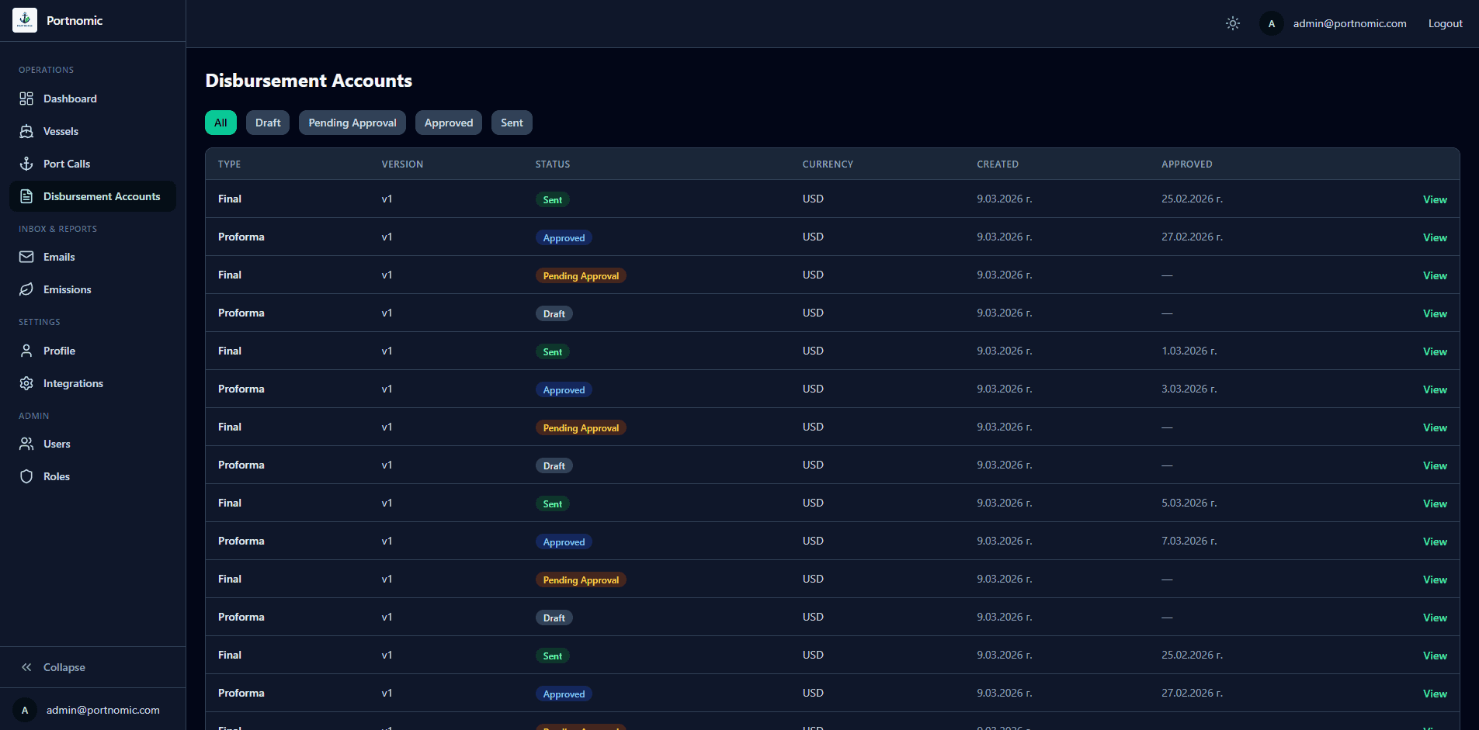The image size is (1479, 730).
Task: View the first Final Sent account
Action: click(x=1434, y=199)
